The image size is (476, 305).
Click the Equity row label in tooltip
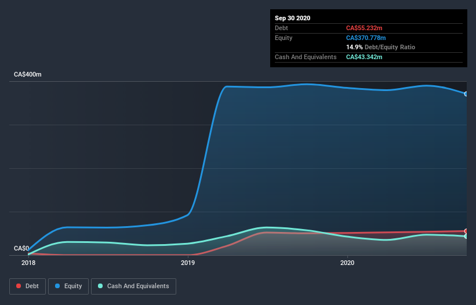pyautogui.click(x=284, y=38)
